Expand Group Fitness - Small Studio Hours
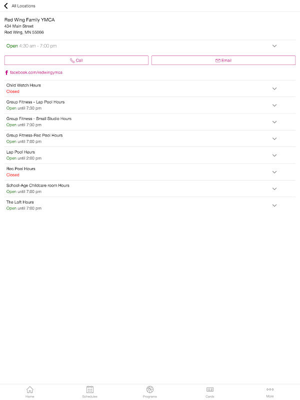The image size is (300, 400). [x=150, y=122]
